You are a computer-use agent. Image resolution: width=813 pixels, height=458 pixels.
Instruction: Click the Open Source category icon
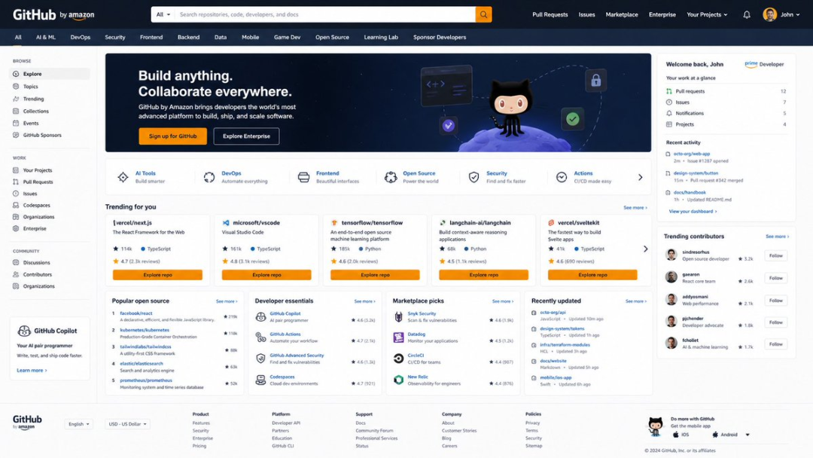(391, 177)
